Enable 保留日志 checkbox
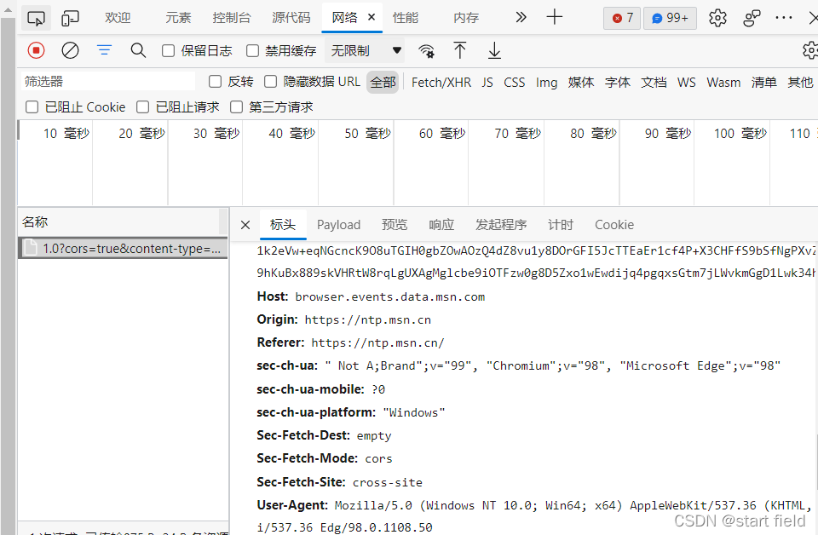The height and width of the screenshot is (535, 818). 168,50
